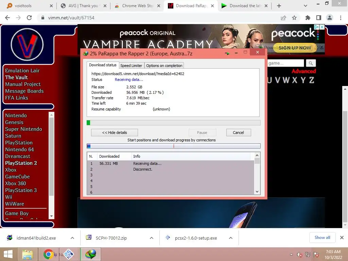Toggle Chrome side panel icon
Image resolution: width=348 pixels, height=261 pixels.
[x=319, y=18]
